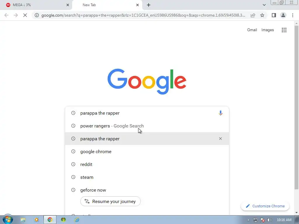This screenshot has width=299, height=224.
Task: Click the share page icon in address bar
Action: pyautogui.click(x=253, y=15)
